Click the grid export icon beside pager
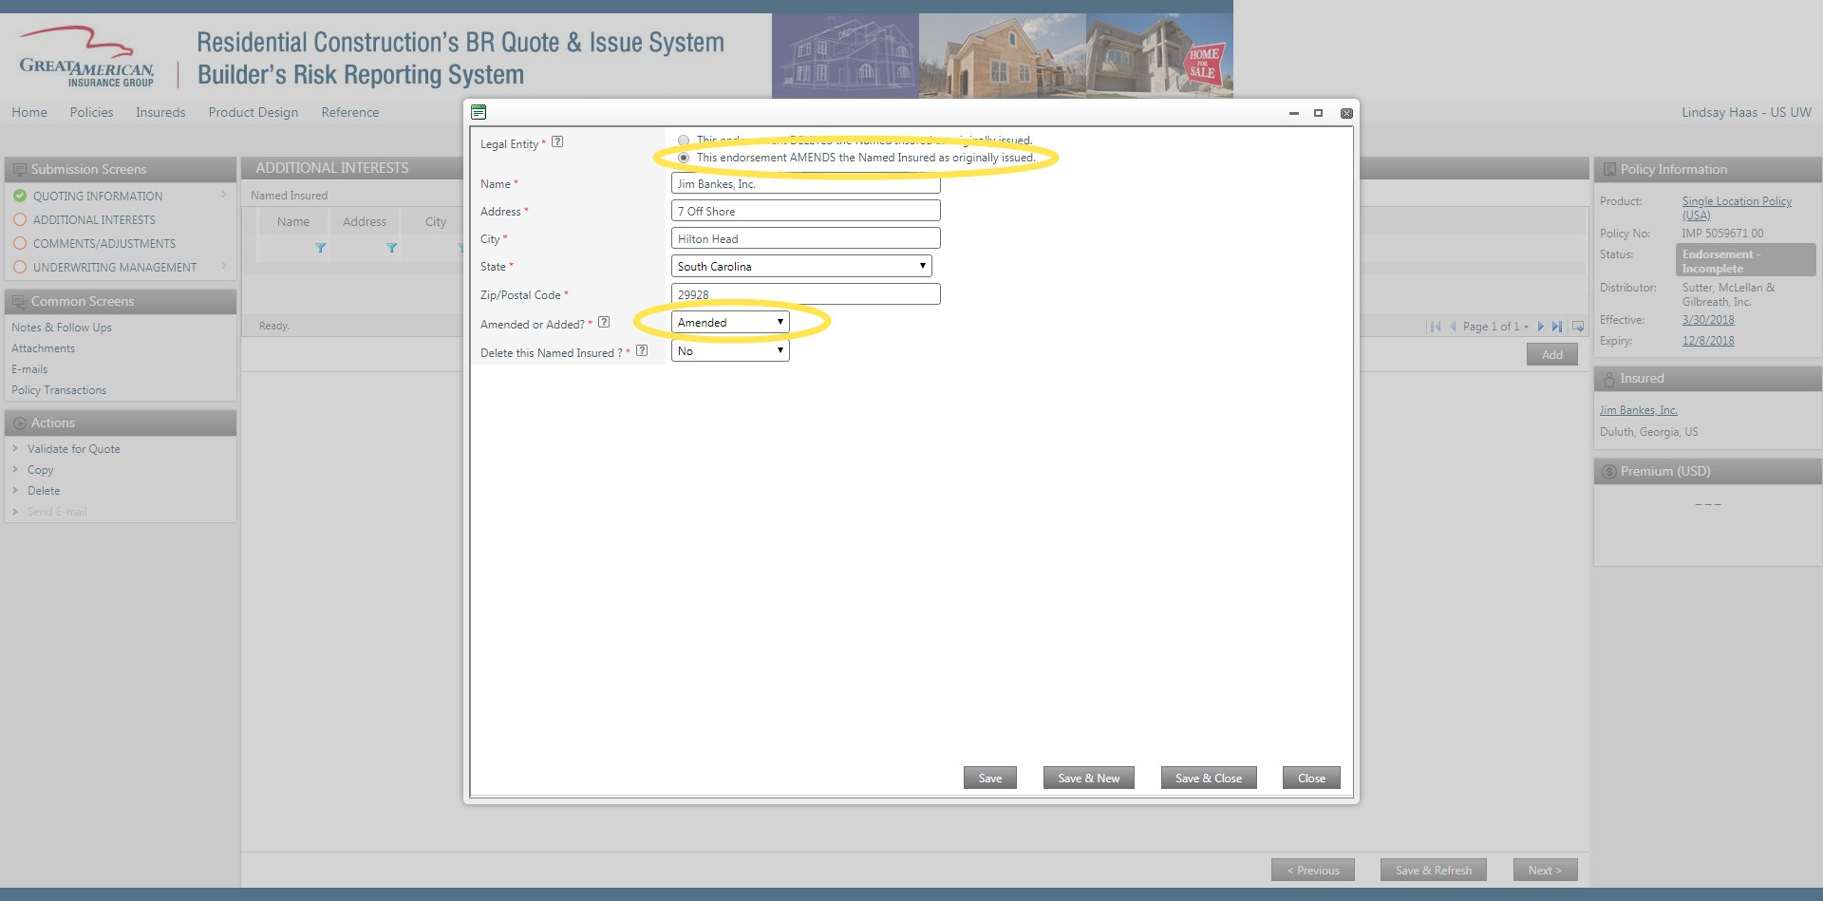 pos(1578,327)
